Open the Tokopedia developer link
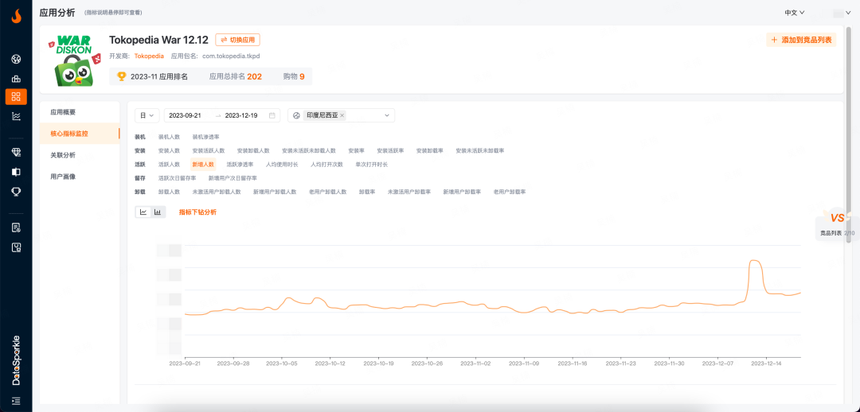Image resolution: width=860 pixels, height=412 pixels. tap(149, 56)
